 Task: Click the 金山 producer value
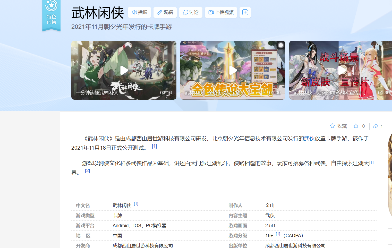pyautogui.click(x=270, y=206)
